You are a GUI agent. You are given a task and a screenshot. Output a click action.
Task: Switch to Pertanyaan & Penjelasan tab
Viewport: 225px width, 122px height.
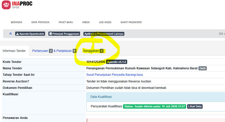click(54, 51)
